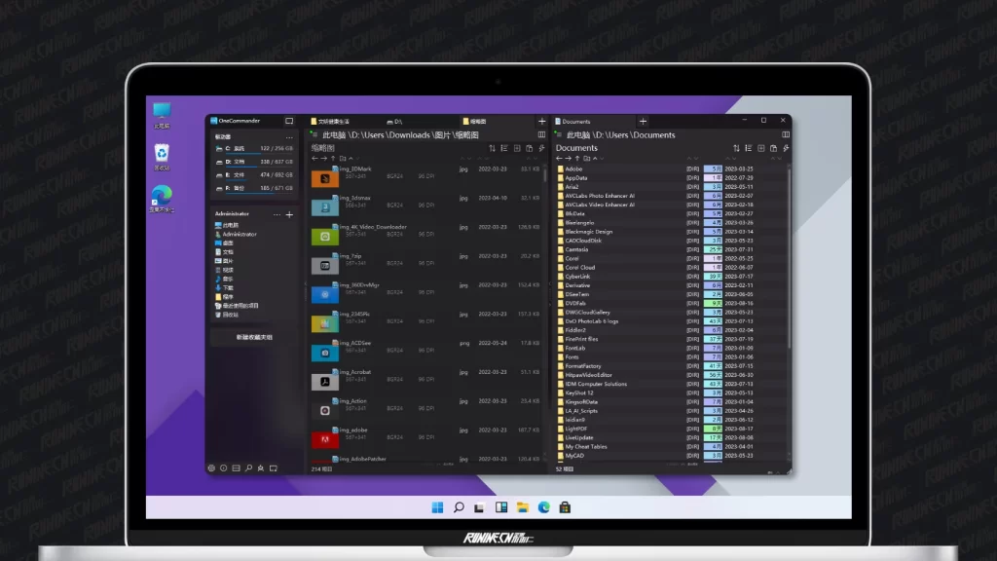Switch to the D:\ tab in left pane
This screenshot has height=561, width=997.
tap(395, 122)
